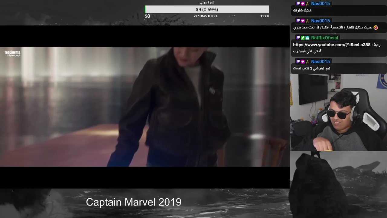Viewport: 387px width, 218px height.
Task: Click the Nas0015 username above the sunglasses message
Action: pos(320,21)
